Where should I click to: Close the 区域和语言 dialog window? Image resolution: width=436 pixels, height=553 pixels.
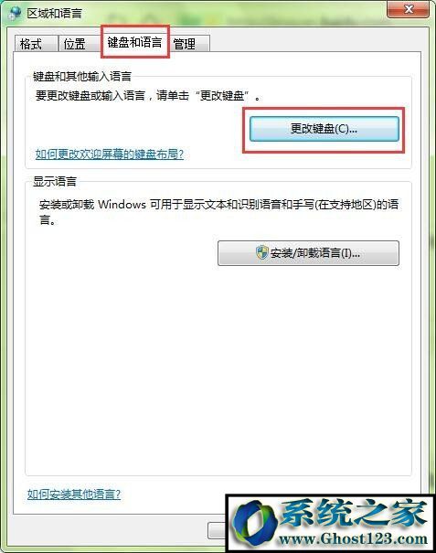(x=409, y=9)
